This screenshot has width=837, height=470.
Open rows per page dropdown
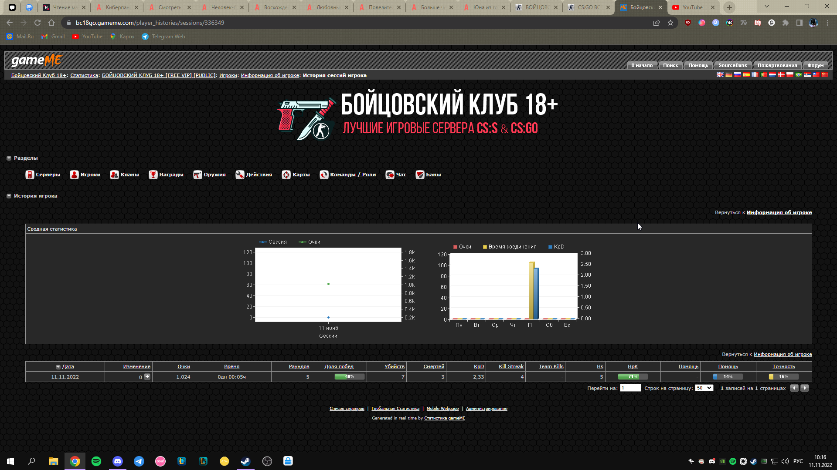coord(704,388)
